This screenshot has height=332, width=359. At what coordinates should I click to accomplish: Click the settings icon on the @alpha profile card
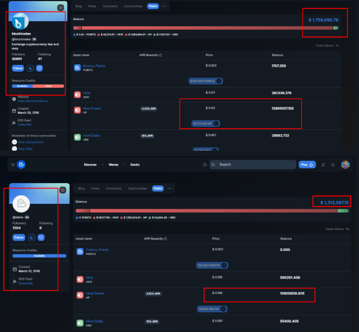tap(63, 190)
